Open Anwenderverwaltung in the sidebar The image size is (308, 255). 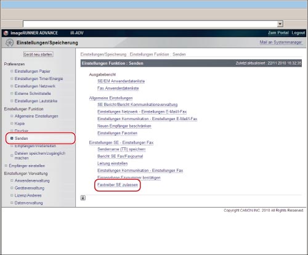32,181
